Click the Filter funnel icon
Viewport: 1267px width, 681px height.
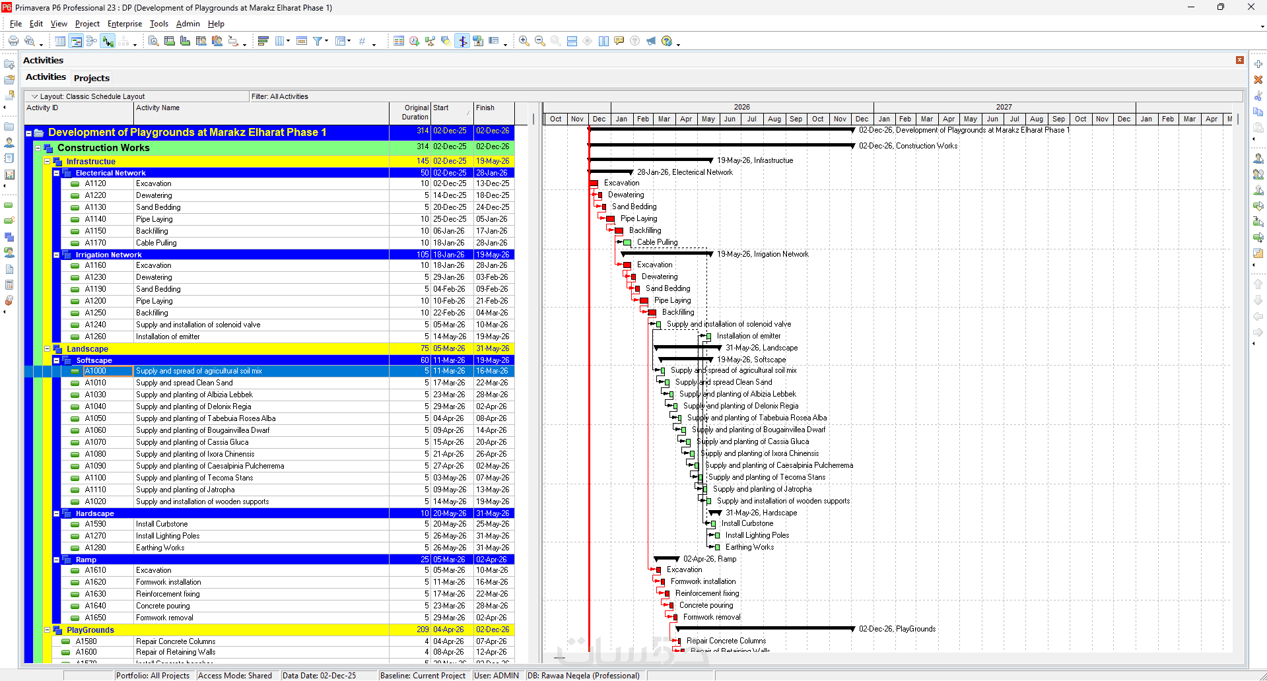318,41
